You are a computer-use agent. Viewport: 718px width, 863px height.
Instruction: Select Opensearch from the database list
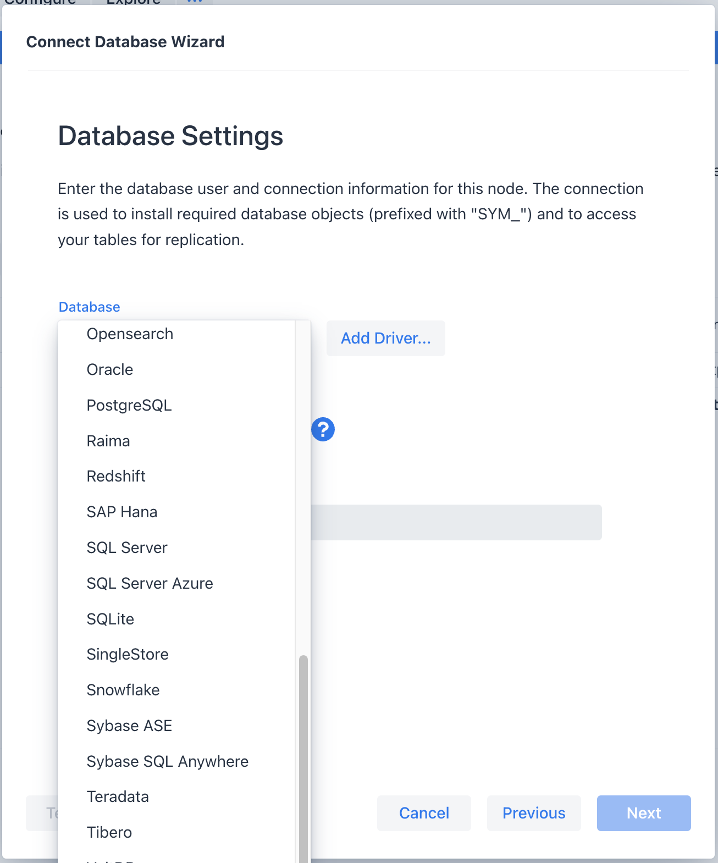click(x=176, y=334)
